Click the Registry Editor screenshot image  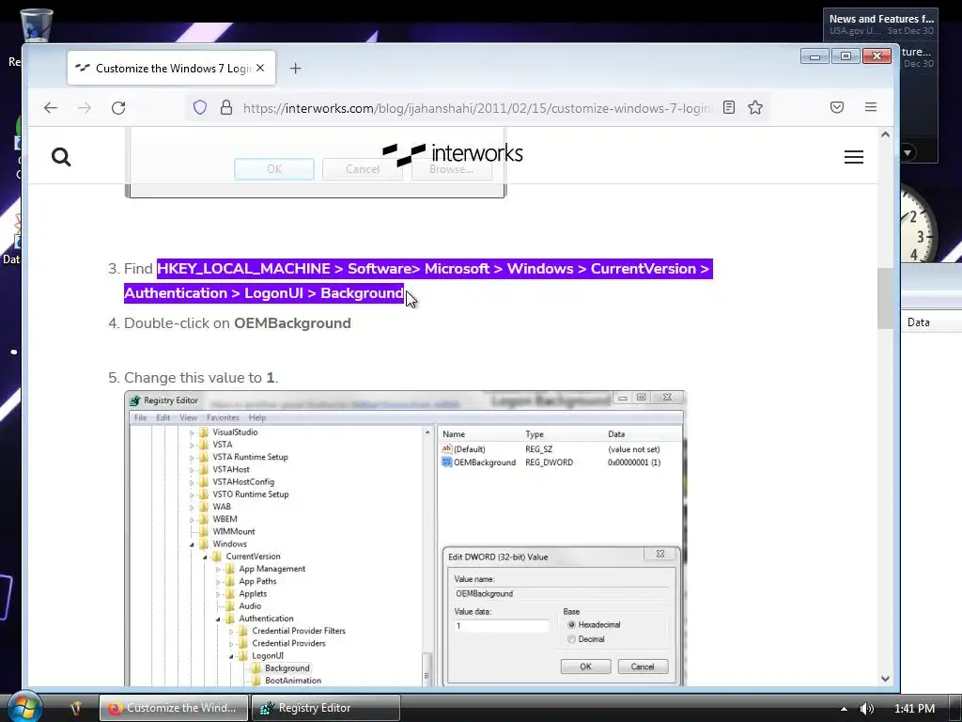pos(406,539)
